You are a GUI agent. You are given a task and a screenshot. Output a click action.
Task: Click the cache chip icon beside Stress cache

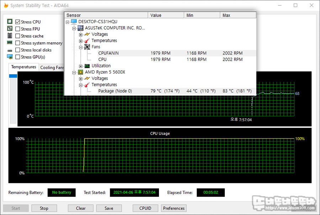click(x=10, y=36)
